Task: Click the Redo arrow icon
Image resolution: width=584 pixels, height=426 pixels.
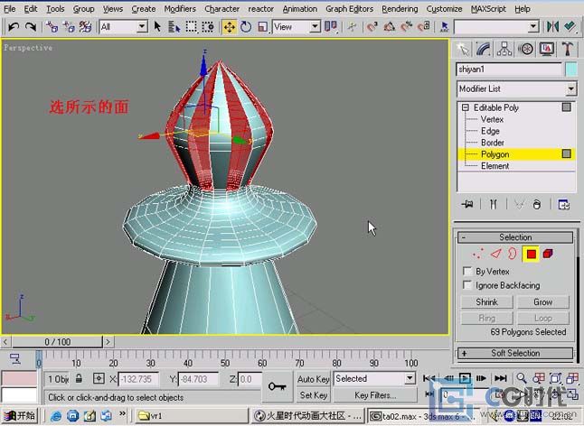Action: (31, 27)
